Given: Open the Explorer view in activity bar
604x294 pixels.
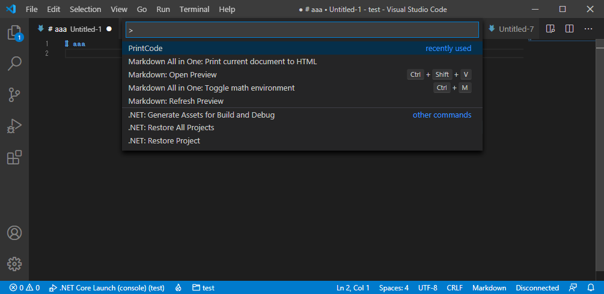Looking at the screenshot, I should tap(14, 33).
